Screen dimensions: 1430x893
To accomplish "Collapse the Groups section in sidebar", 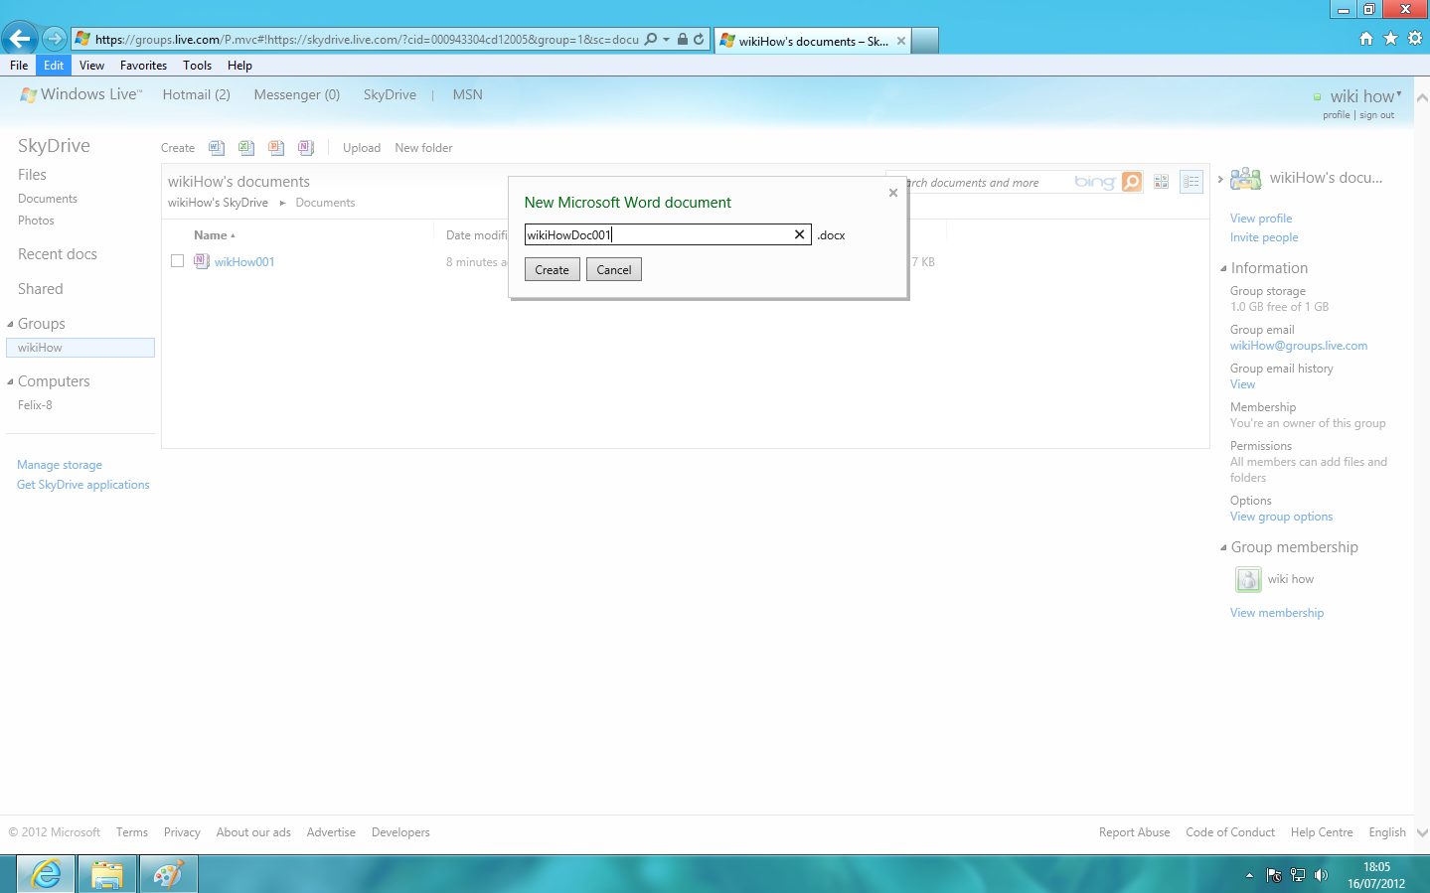I will click(x=10, y=324).
